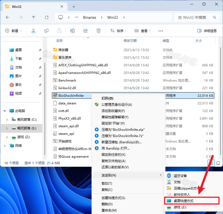
Task: Select 邮件收件人 in the send-to submenu
Action: pyautogui.click(x=194, y=194)
